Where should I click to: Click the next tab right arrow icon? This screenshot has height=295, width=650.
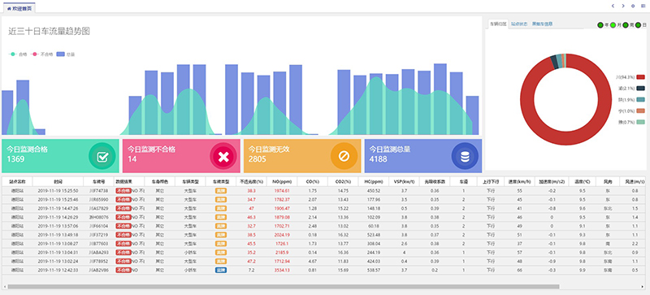coord(623,6)
